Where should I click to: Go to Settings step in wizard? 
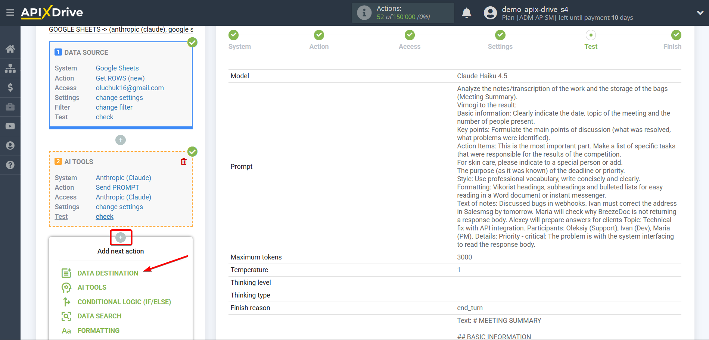500,35
